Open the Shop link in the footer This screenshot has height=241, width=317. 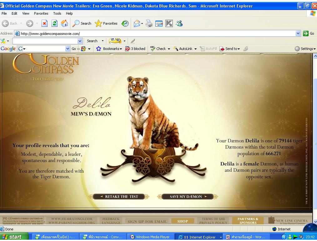pos(183,221)
